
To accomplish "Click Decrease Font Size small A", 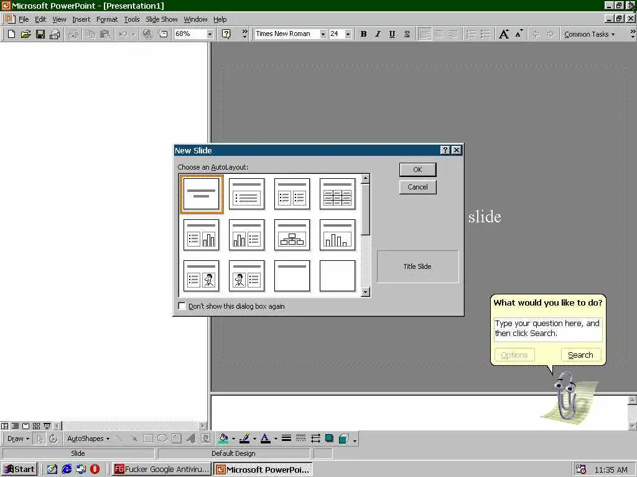I will tap(519, 34).
